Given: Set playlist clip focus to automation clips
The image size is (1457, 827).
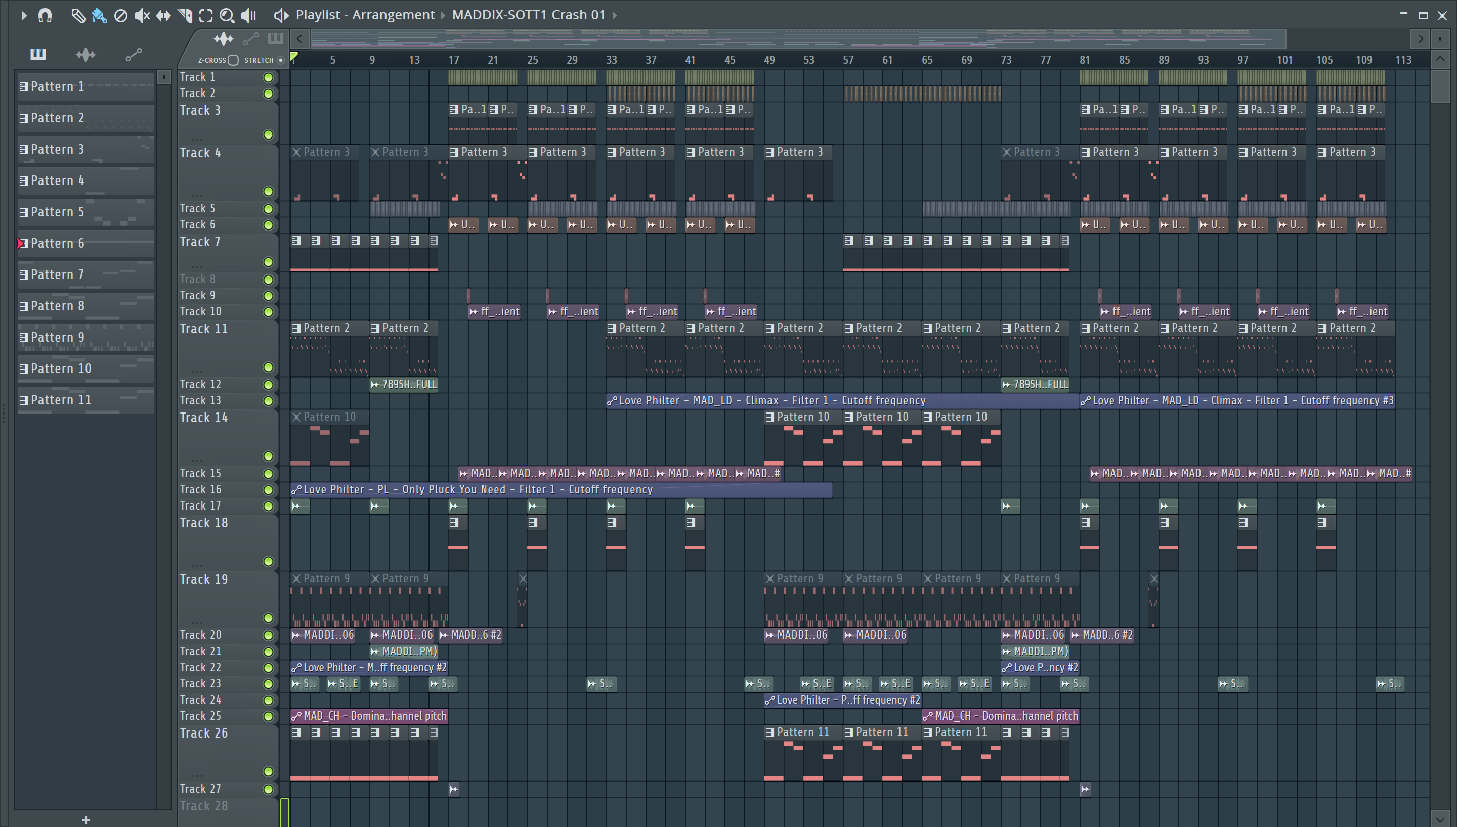Looking at the screenshot, I should click(250, 39).
